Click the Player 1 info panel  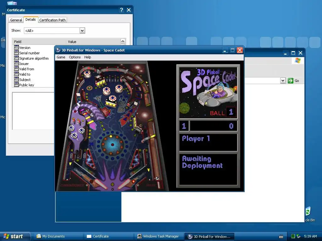(x=208, y=142)
